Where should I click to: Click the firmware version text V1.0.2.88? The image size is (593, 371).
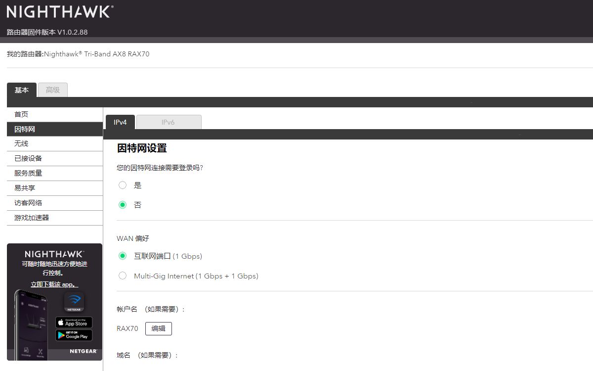click(x=72, y=32)
